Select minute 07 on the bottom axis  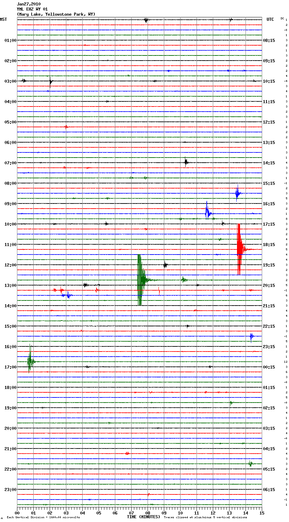pos(131,513)
